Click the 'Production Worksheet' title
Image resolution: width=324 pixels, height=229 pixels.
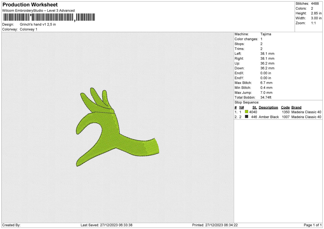click(x=30, y=5)
